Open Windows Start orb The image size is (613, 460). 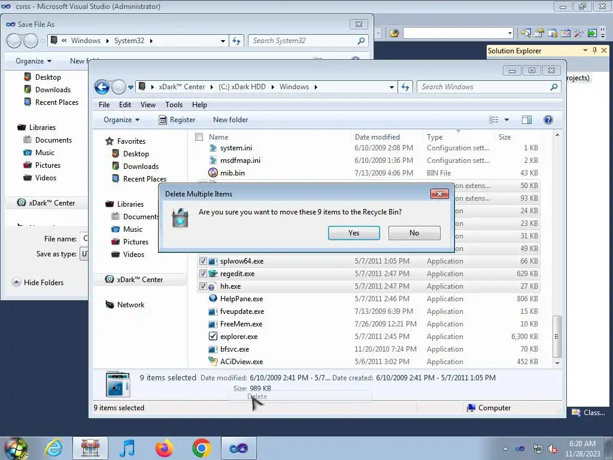click(16, 448)
